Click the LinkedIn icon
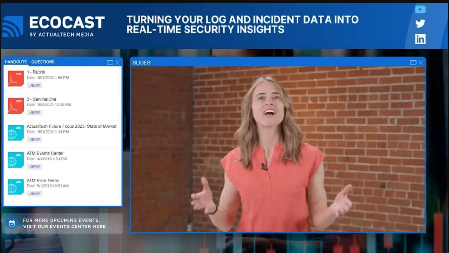Viewport: 449px width, 253px height. tap(420, 39)
